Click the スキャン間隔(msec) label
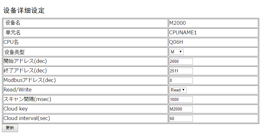This screenshot has width=261, height=134. 27,99
